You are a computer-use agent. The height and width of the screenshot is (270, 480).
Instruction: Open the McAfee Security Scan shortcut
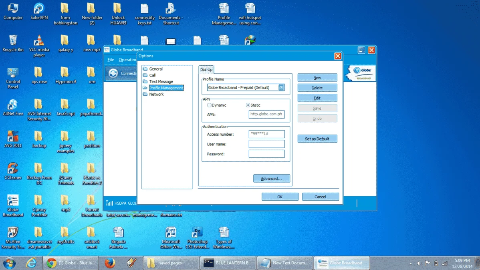13,238
